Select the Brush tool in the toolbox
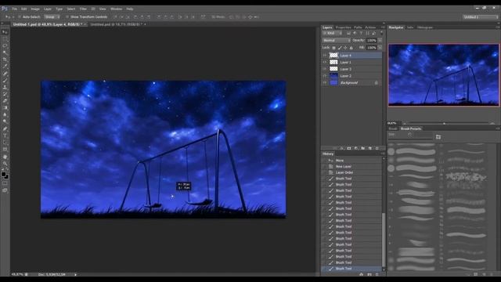 5,80
